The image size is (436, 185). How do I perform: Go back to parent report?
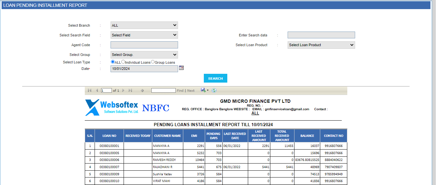(142, 90)
